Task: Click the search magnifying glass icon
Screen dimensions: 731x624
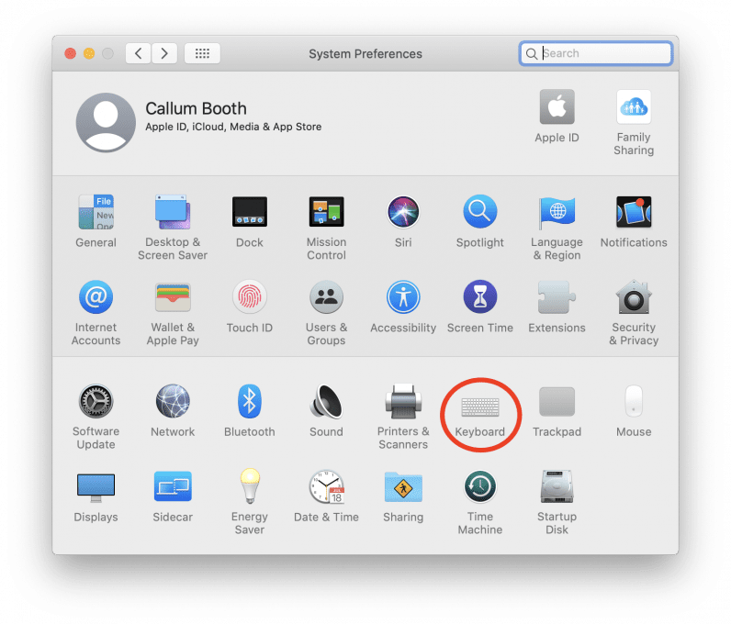Action: (532, 53)
